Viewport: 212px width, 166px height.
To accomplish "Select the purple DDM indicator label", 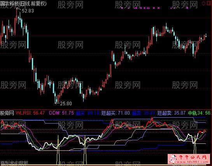I will pos(61,113).
